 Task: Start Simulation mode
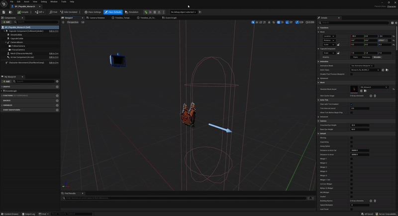coord(132,12)
